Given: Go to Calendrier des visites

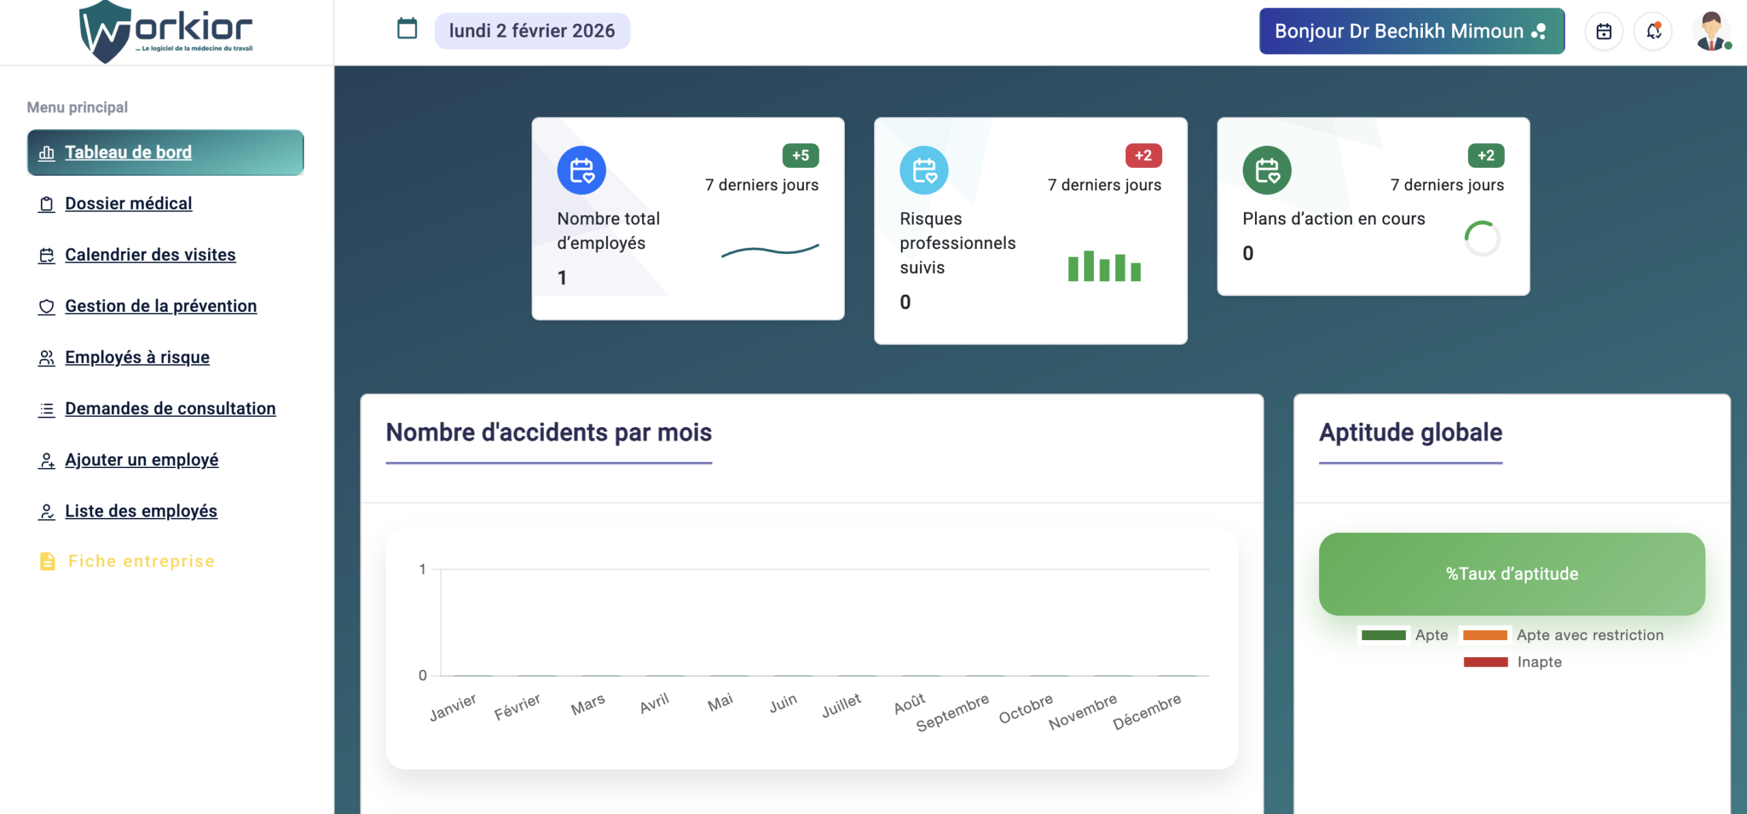Looking at the screenshot, I should pyautogui.click(x=149, y=255).
